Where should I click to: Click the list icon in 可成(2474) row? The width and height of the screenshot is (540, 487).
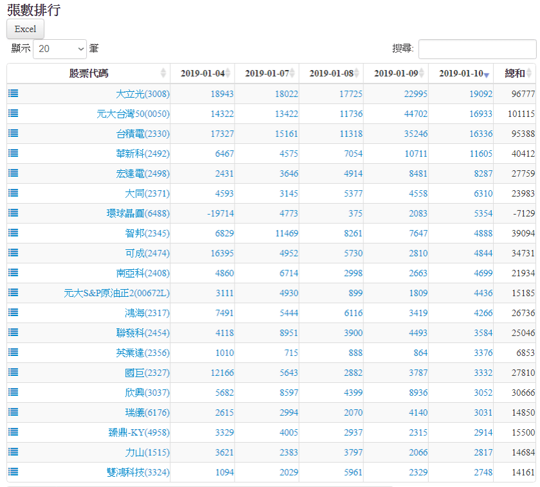(14, 252)
